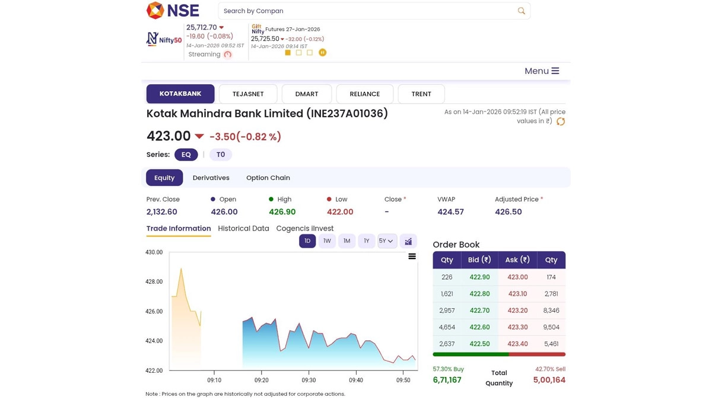
Task: Open the advanced chart icon
Action: [x=408, y=241]
